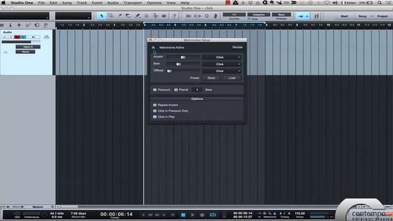The width and height of the screenshot is (393, 221).
Task: Enable the Preroll checkbox
Action: 176,90
